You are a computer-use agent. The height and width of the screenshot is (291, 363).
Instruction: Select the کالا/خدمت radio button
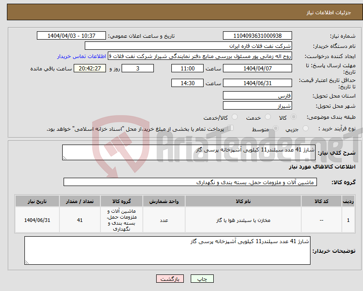coord(235,117)
